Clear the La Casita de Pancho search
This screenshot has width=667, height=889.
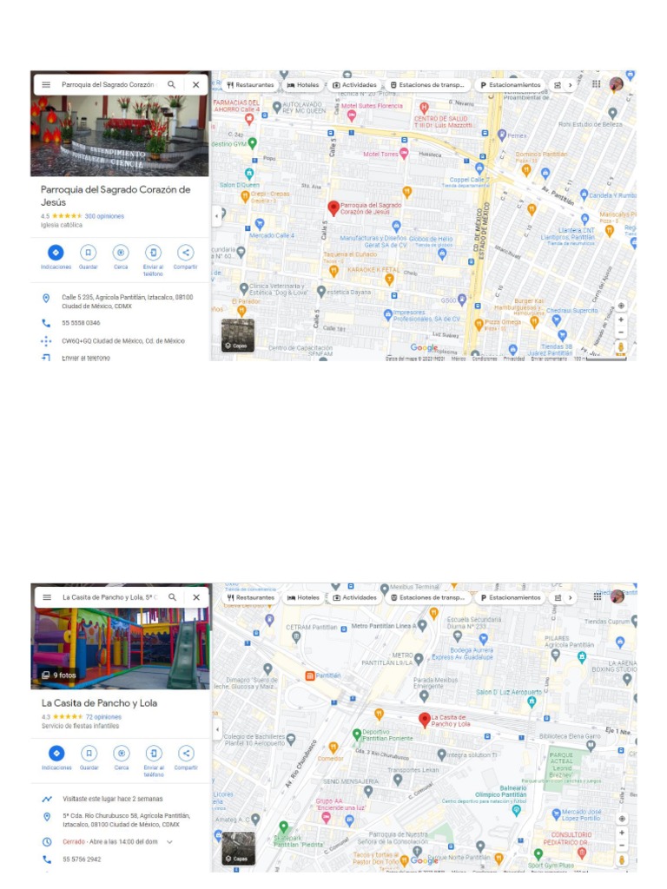(x=196, y=597)
